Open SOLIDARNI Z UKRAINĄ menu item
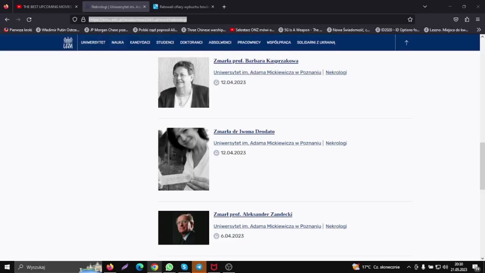The height and width of the screenshot is (273, 485). pyautogui.click(x=316, y=42)
